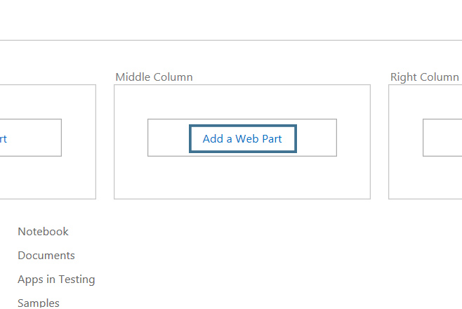Click Middle Column box left of Add a Web Part text
The height and width of the screenshot is (309, 462).
click(169, 138)
